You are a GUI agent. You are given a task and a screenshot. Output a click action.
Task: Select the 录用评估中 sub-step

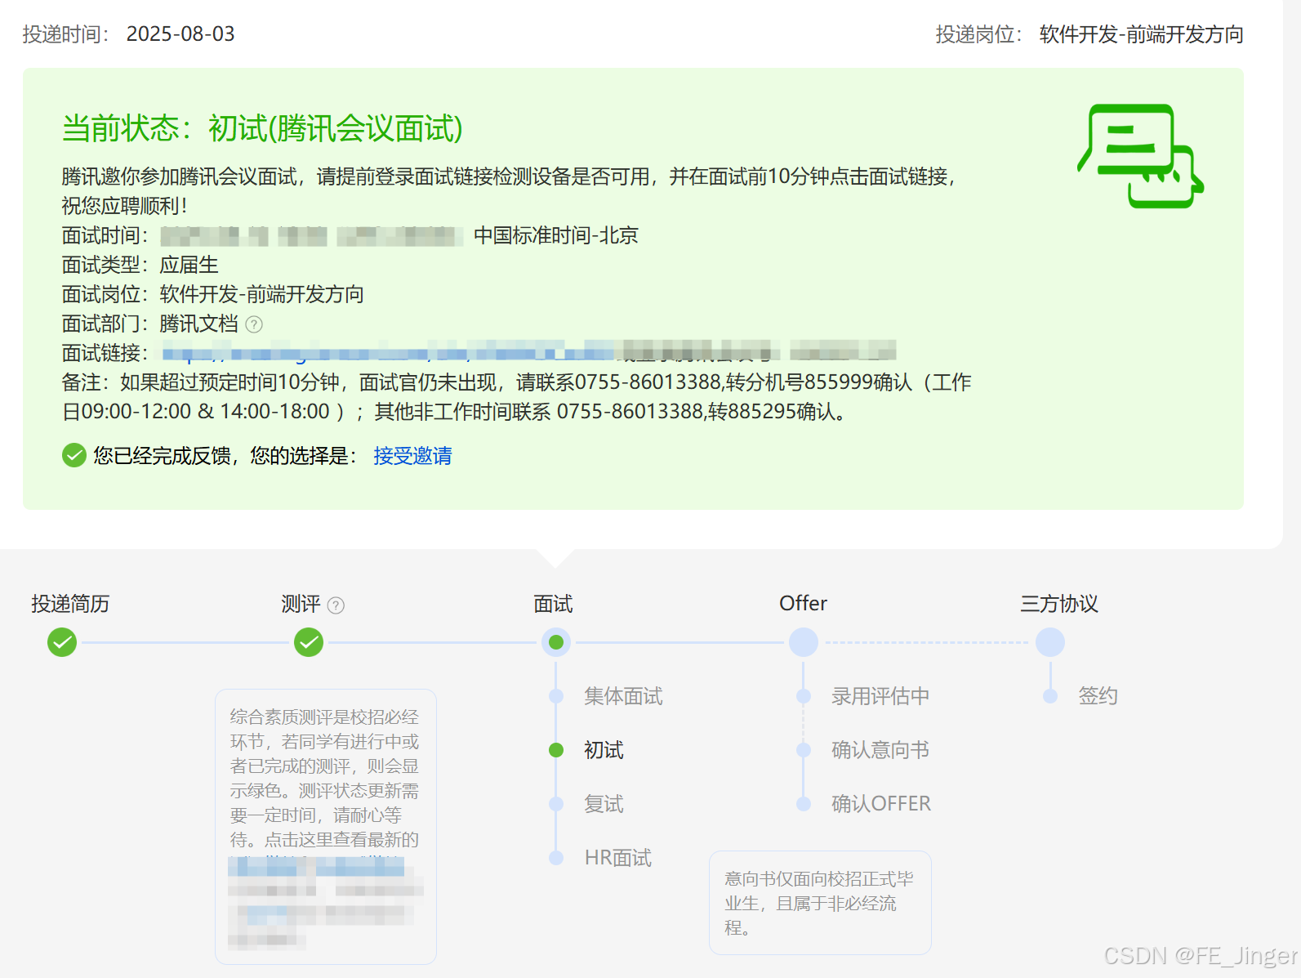tap(880, 696)
